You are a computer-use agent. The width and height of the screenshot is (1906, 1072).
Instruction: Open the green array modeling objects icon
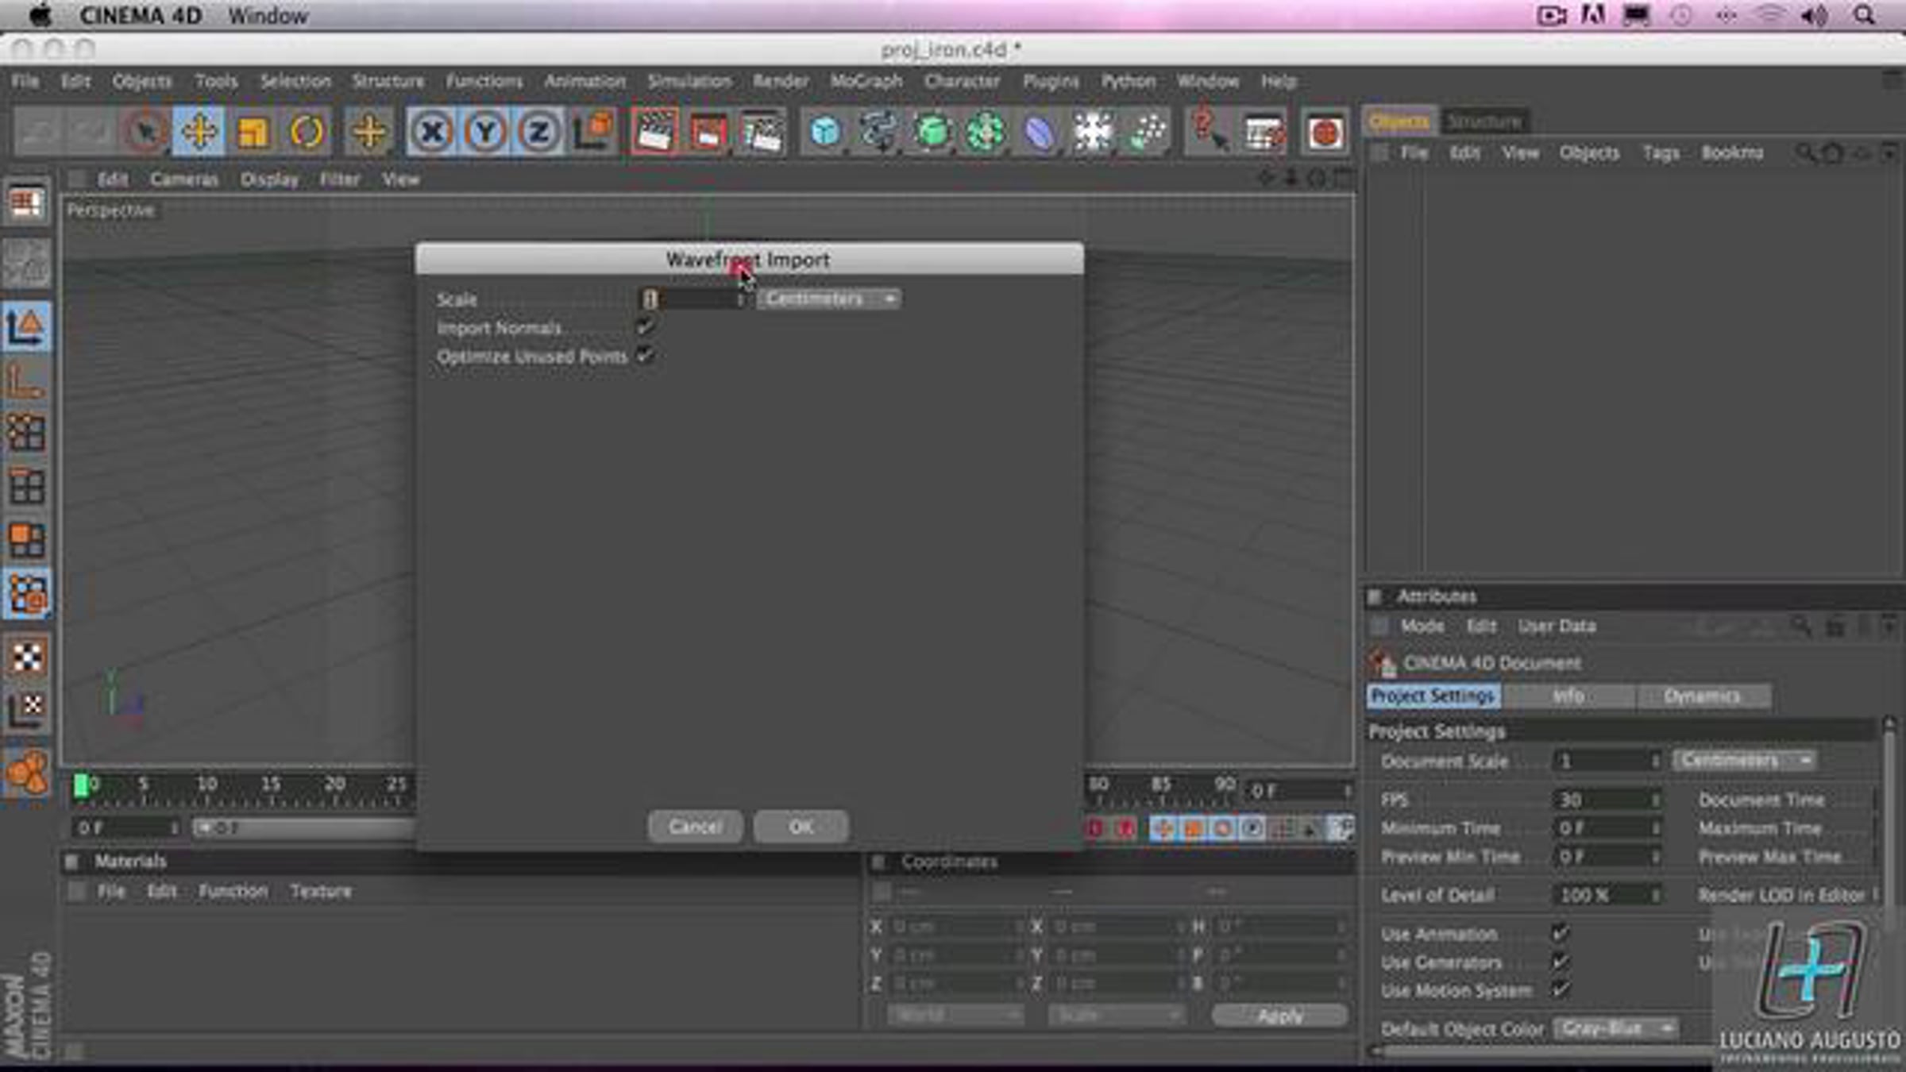[986, 131]
